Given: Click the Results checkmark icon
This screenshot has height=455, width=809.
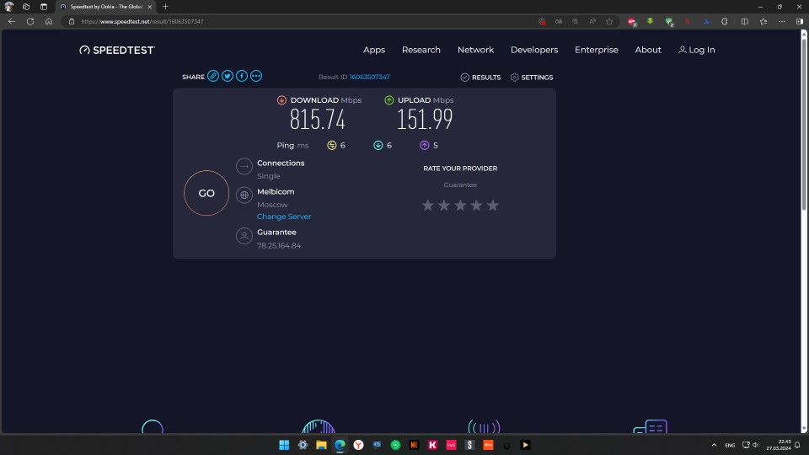Looking at the screenshot, I should (465, 78).
